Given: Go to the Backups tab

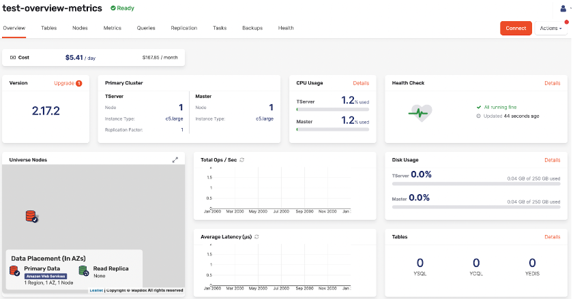Looking at the screenshot, I should point(252,28).
